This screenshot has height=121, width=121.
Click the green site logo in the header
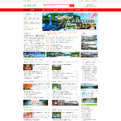point(30,5)
